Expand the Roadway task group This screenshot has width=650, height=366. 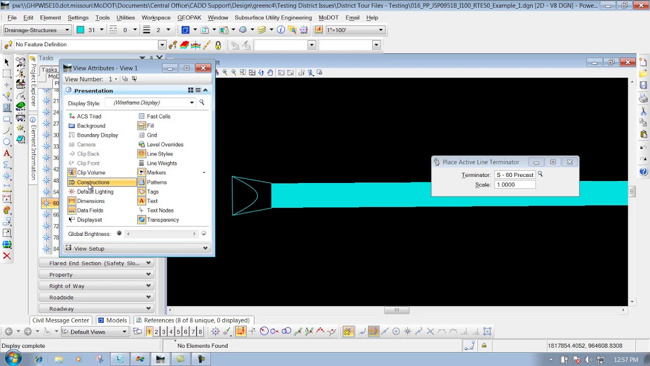96,309
